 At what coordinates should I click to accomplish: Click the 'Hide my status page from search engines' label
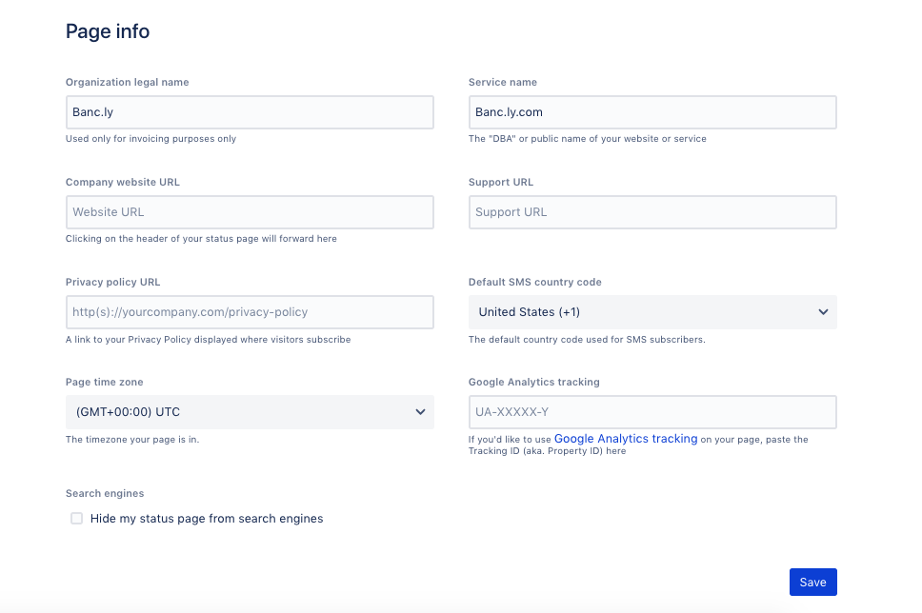[x=207, y=519]
